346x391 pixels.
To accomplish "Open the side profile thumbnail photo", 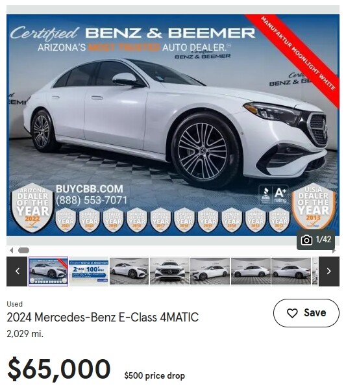I will (x=251, y=271).
